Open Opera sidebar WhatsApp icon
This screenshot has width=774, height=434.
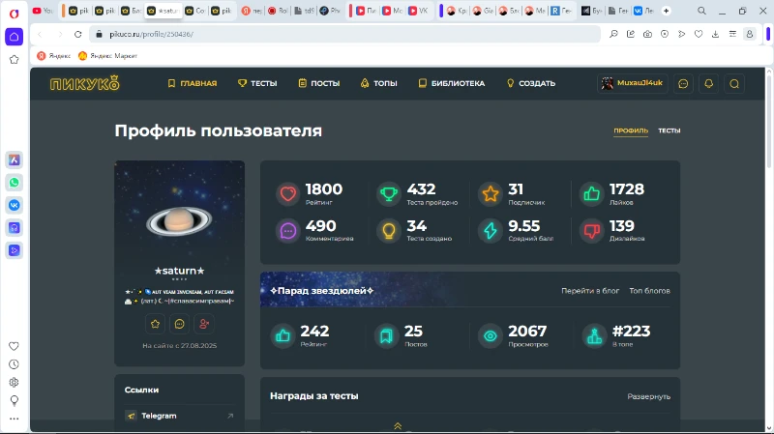[x=14, y=183]
